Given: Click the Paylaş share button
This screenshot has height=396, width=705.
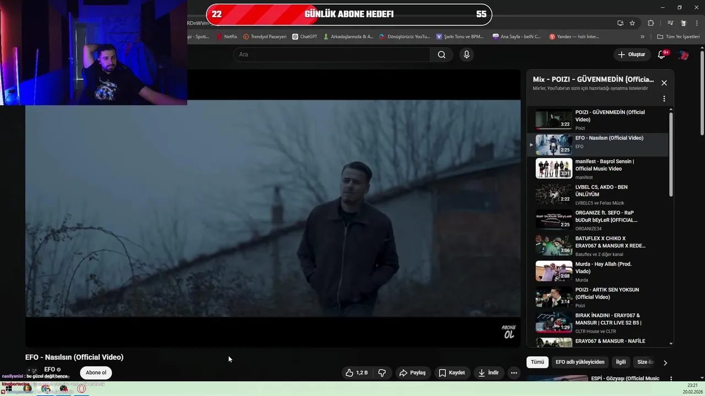Looking at the screenshot, I should [x=413, y=373].
